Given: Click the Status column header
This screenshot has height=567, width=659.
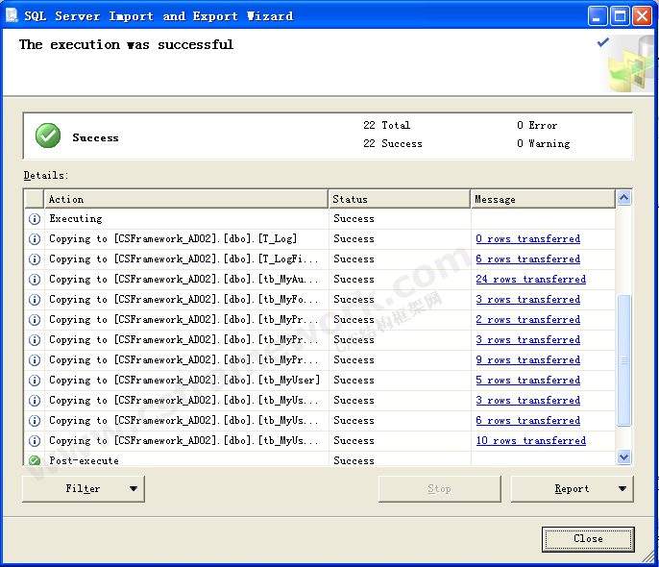Looking at the screenshot, I should click(399, 199).
